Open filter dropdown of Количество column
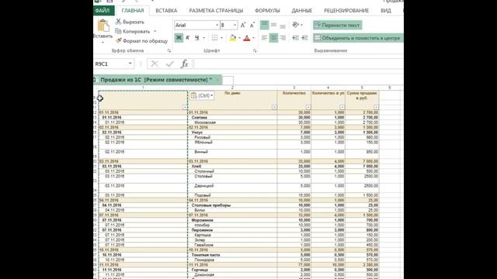 308,107
